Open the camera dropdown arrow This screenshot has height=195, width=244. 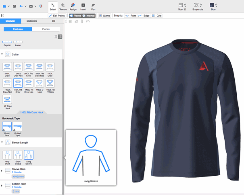(35, 6)
